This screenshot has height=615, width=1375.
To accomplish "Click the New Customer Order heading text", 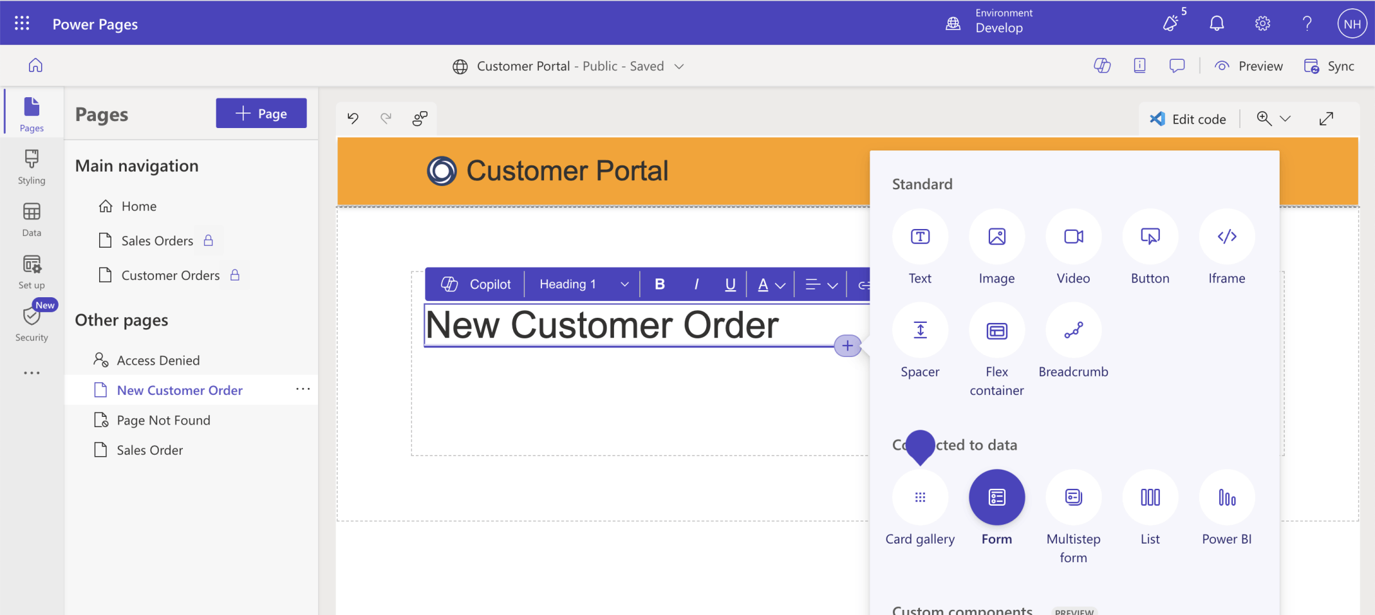I will 603,324.
